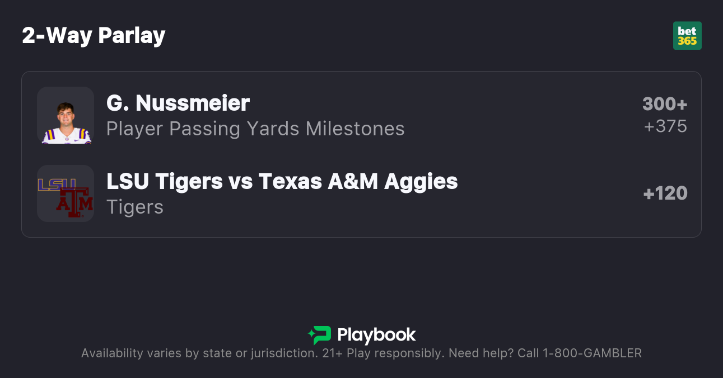Open the Playbook wordmark link
The image size is (723, 378).
point(376,335)
